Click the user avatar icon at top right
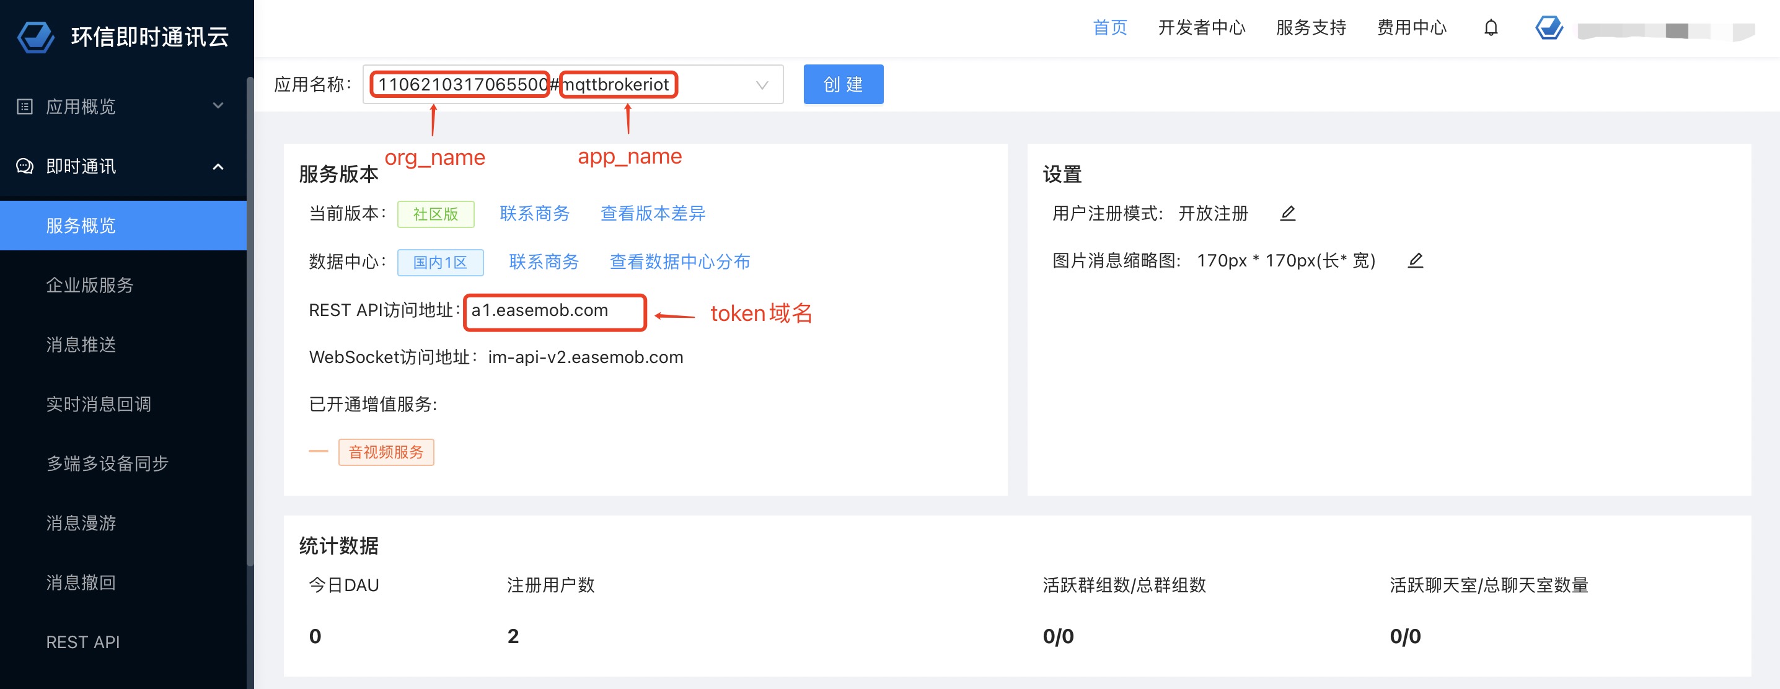This screenshot has width=1780, height=689. [x=1549, y=29]
